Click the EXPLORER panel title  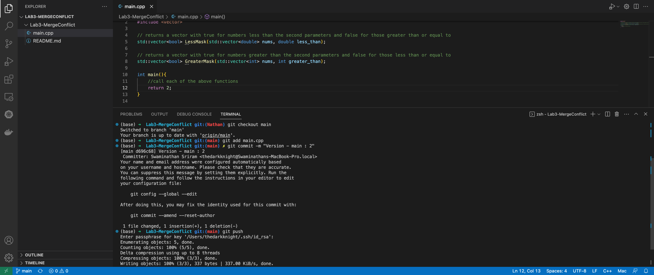(35, 6)
